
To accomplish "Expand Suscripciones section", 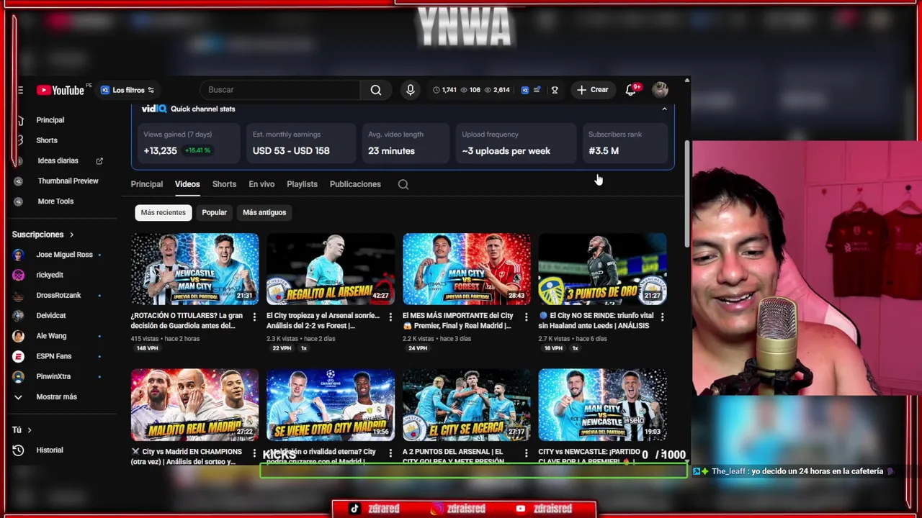I will (42, 235).
